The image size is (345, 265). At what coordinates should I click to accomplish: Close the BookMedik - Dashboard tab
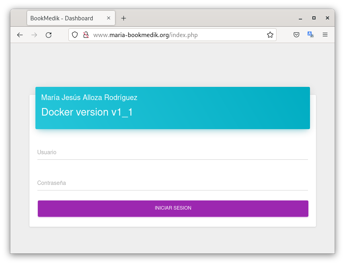(109, 18)
